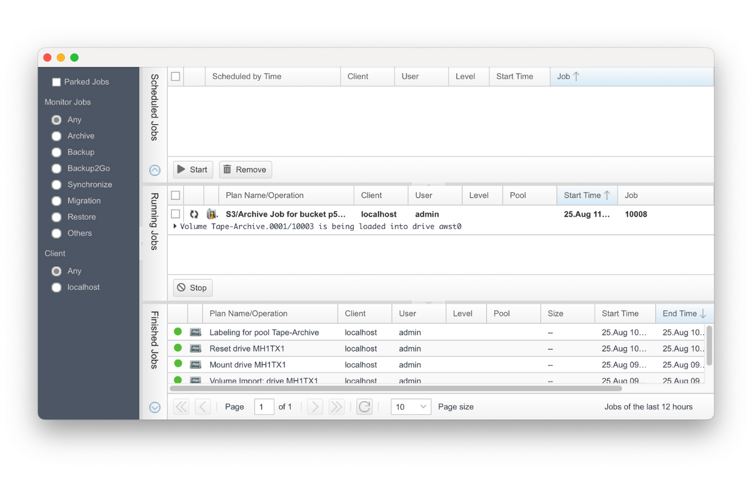752x492 pixels.
Task: Click the finished jobs horizontal scrollbar
Action: click(395, 389)
